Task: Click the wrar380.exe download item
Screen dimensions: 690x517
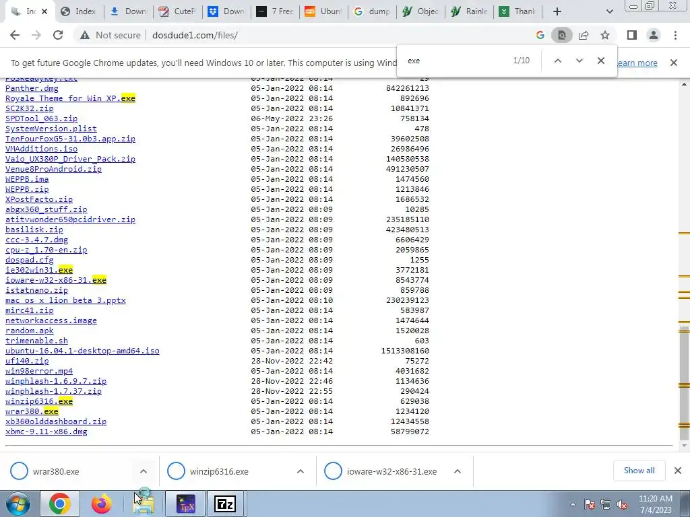Action: [x=56, y=471]
